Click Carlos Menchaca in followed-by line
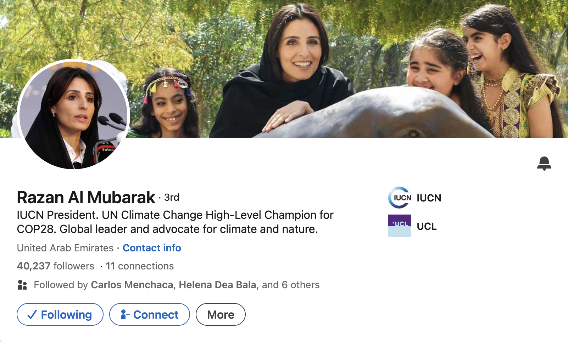This screenshot has width=568, height=342. tap(132, 285)
